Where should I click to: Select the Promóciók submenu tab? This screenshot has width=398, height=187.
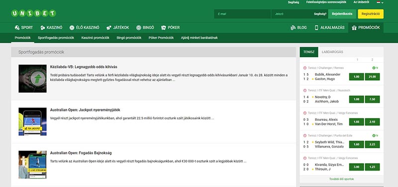[22, 38]
